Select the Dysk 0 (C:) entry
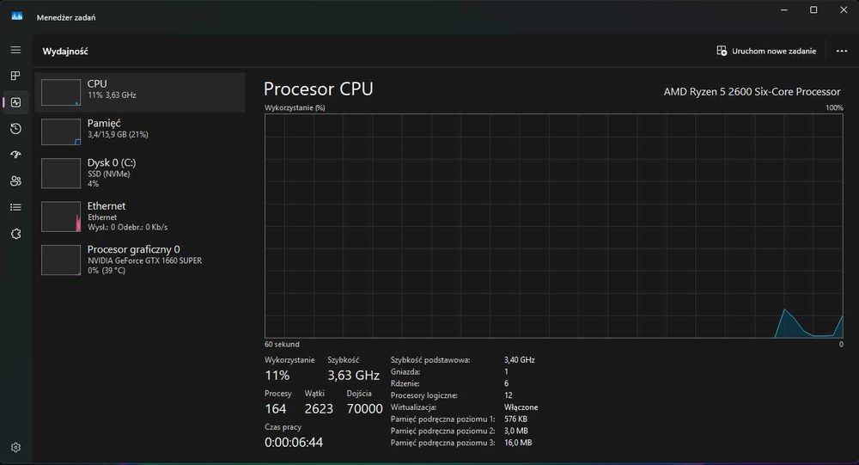The height and width of the screenshot is (465, 859). [140, 172]
